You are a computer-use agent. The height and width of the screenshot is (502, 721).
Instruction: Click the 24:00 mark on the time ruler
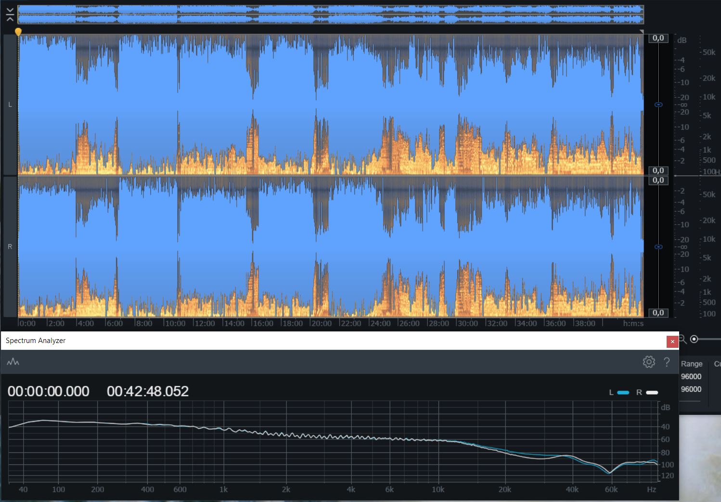(x=380, y=323)
